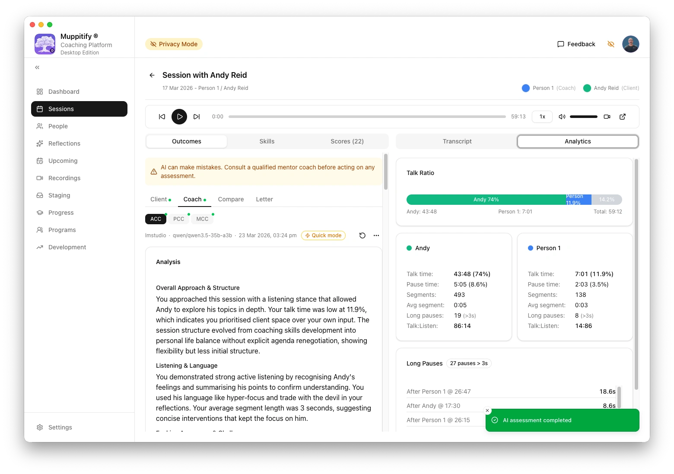
Task: Dismiss the AI assessment completed notification
Action: 487,410
